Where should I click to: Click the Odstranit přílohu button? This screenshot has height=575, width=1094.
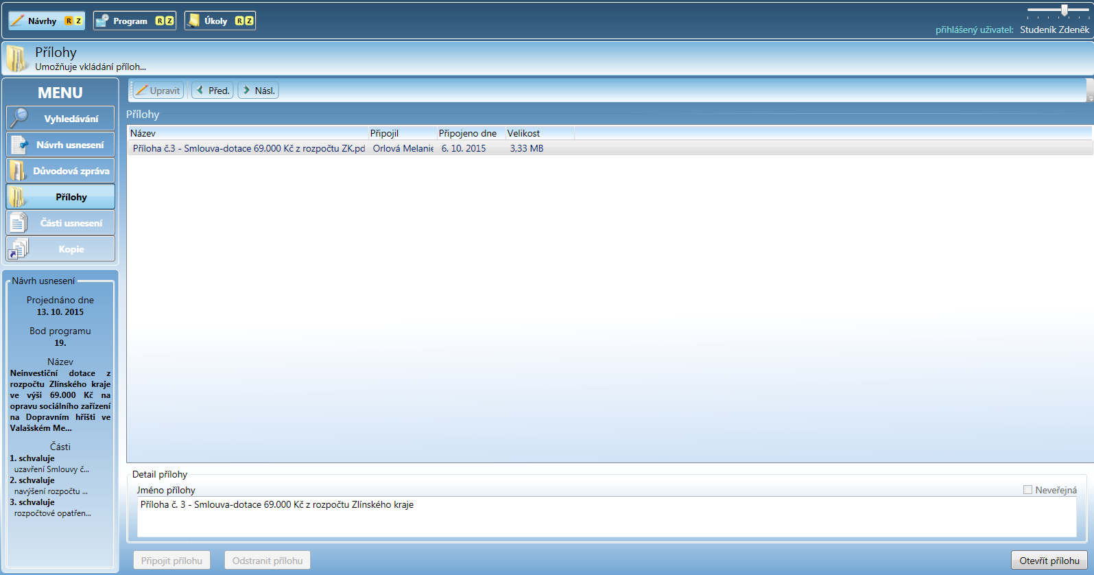[x=267, y=561]
